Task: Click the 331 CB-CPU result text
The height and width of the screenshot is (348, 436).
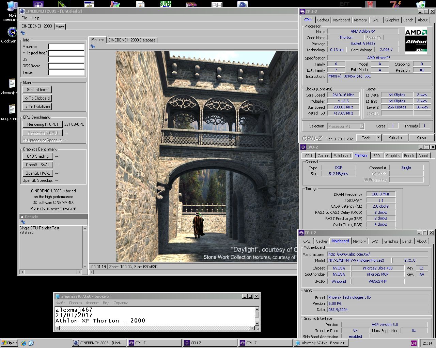Action: [x=74, y=124]
